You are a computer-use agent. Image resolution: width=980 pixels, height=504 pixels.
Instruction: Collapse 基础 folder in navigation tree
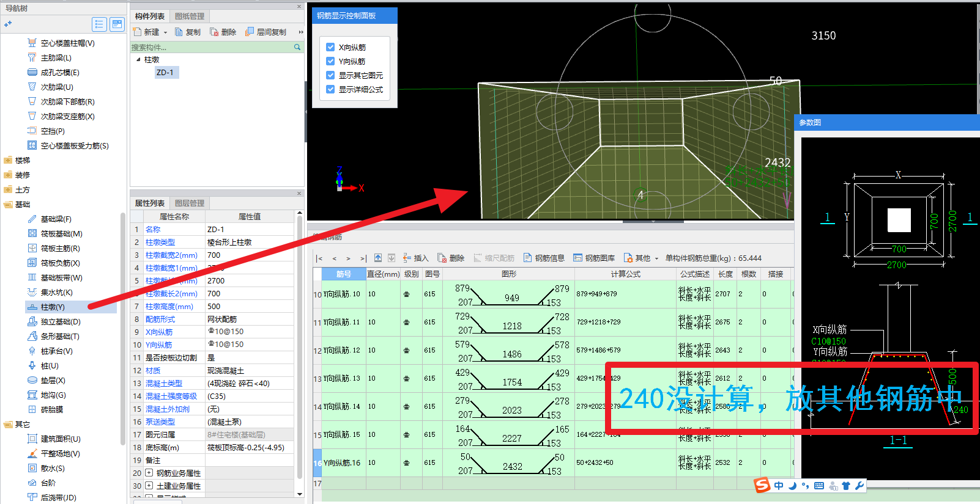click(8, 205)
